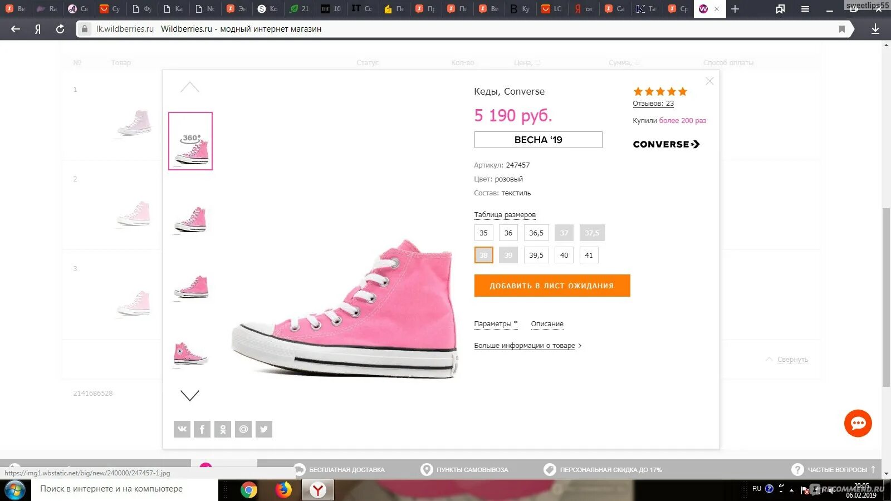Share product on VK

(x=182, y=429)
